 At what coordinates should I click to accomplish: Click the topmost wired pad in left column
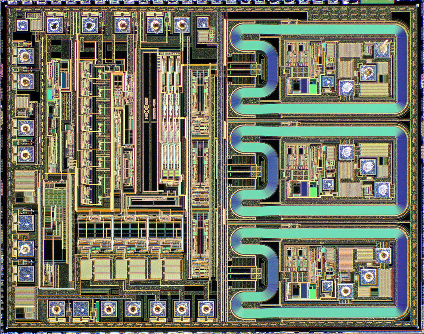[x=26, y=56]
